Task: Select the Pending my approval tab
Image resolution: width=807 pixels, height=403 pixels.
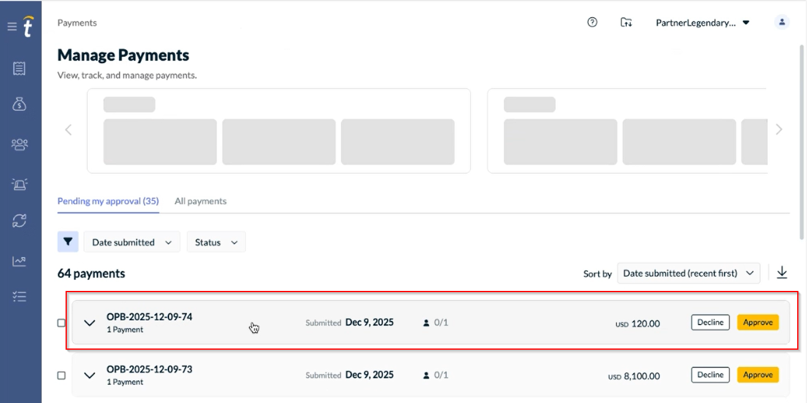Action: (x=108, y=201)
